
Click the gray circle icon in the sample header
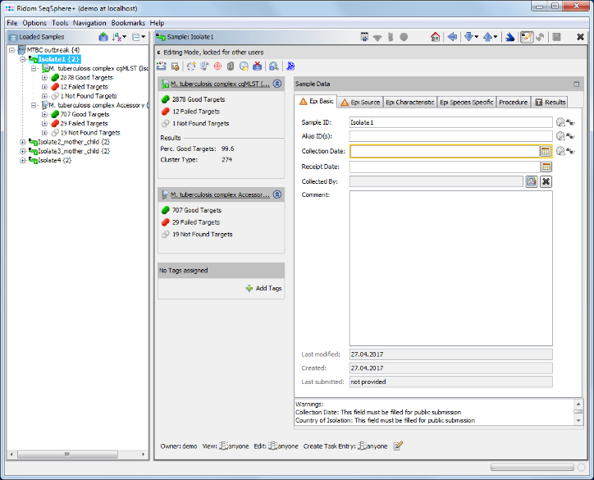coord(404,37)
